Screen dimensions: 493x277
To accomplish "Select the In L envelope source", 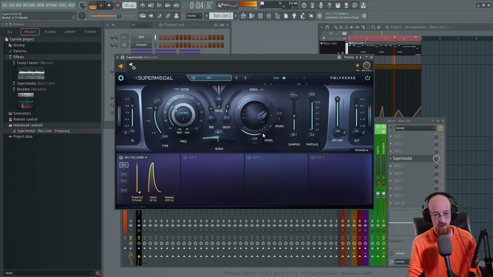I will (124, 165).
